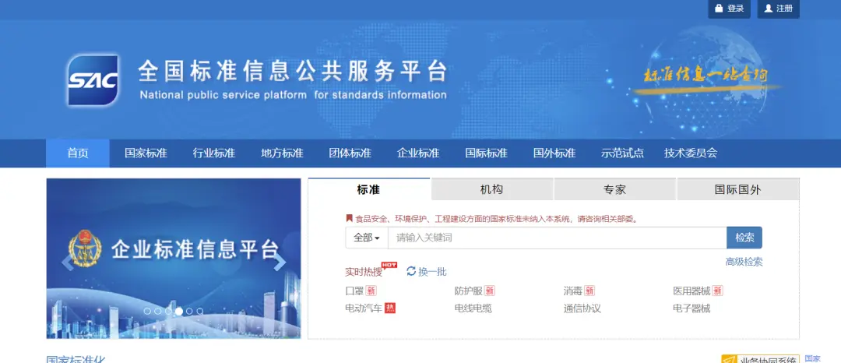Click the HOT badge by 实时热搜

point(389,265)
